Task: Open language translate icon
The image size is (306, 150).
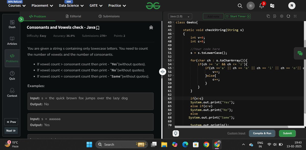Action: tap(272, 6)
